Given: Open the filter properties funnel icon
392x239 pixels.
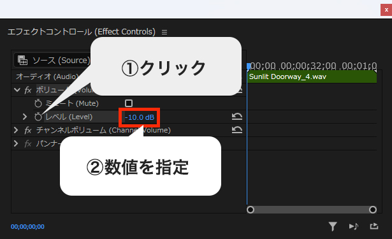Looking at the screenshot, I should point(333,226).
